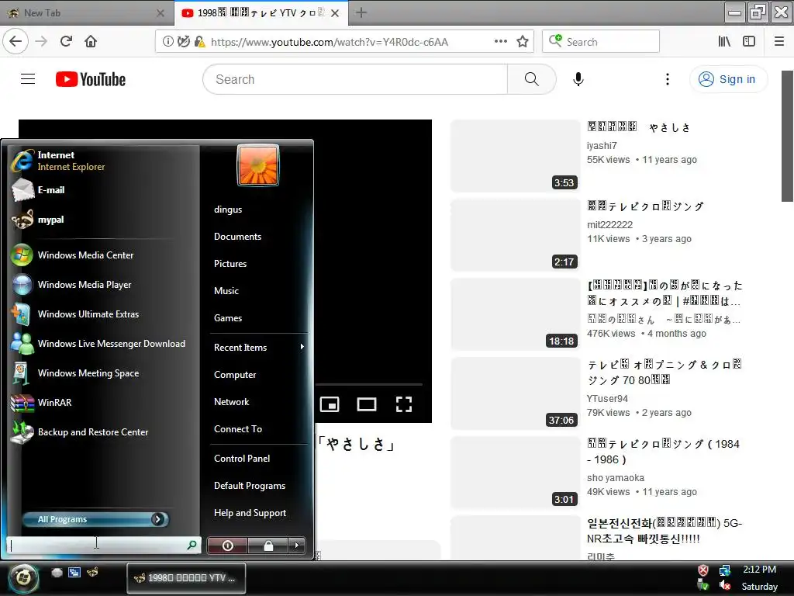Open Documents from Start menu
This screenshot has width=794, height=596.
(x=237, y=237)
